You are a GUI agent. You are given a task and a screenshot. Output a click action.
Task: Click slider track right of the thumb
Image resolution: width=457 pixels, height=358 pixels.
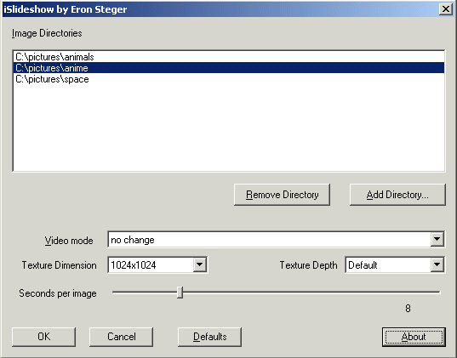311,292
